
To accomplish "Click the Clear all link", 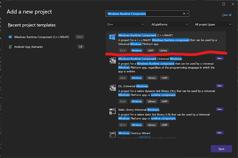I will pos(226,15).
